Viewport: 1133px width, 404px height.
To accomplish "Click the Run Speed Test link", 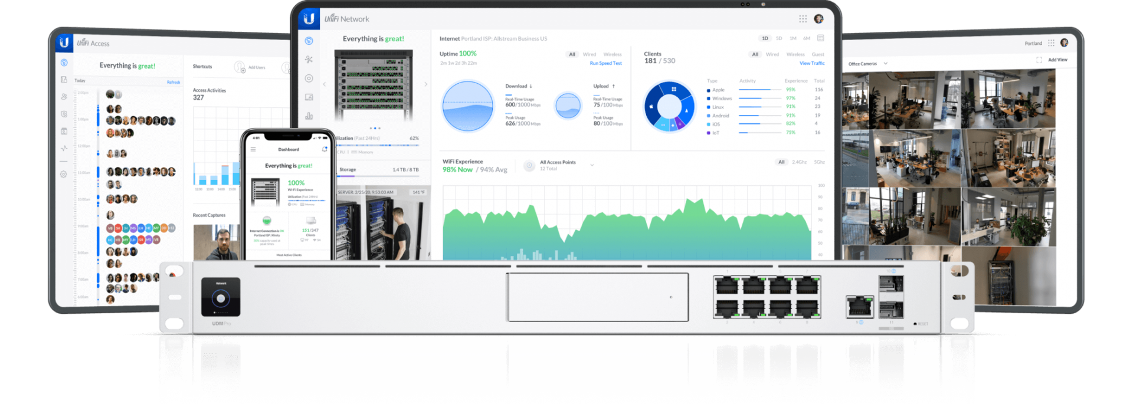I will (x=605, y=63).
